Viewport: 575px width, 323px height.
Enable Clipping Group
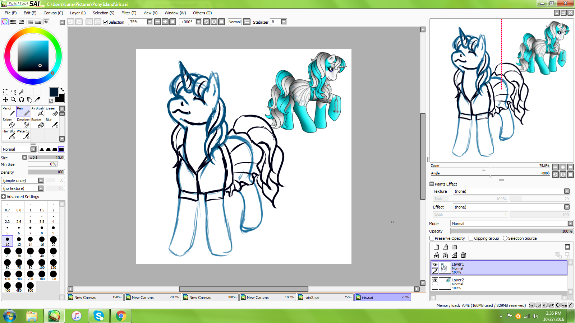point(471,238)
